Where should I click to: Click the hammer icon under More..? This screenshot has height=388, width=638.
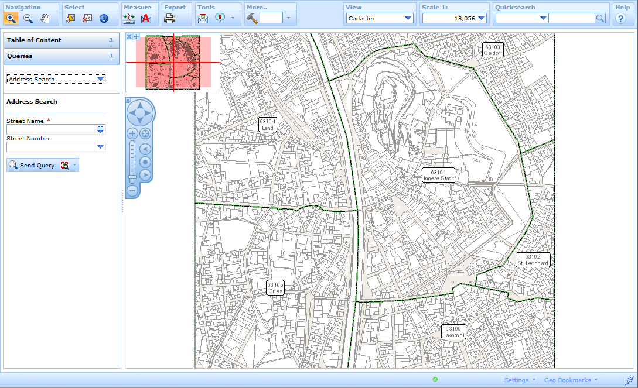pos(251,18)
